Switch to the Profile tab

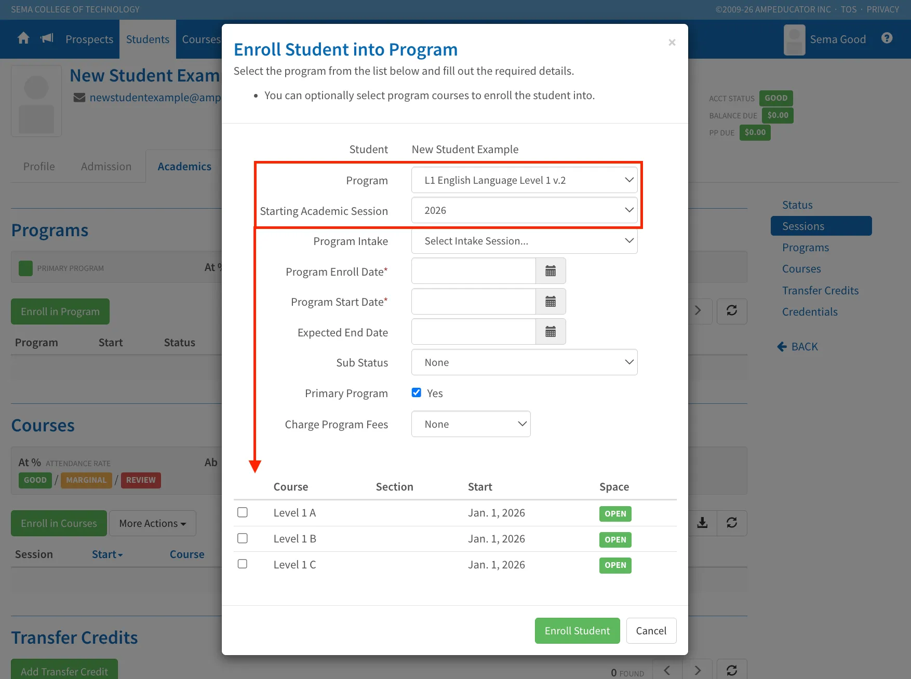[x=39, y=167]
